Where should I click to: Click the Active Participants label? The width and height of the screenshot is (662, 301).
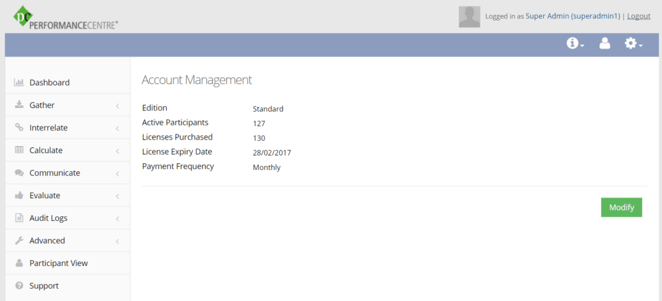(175, 123)
